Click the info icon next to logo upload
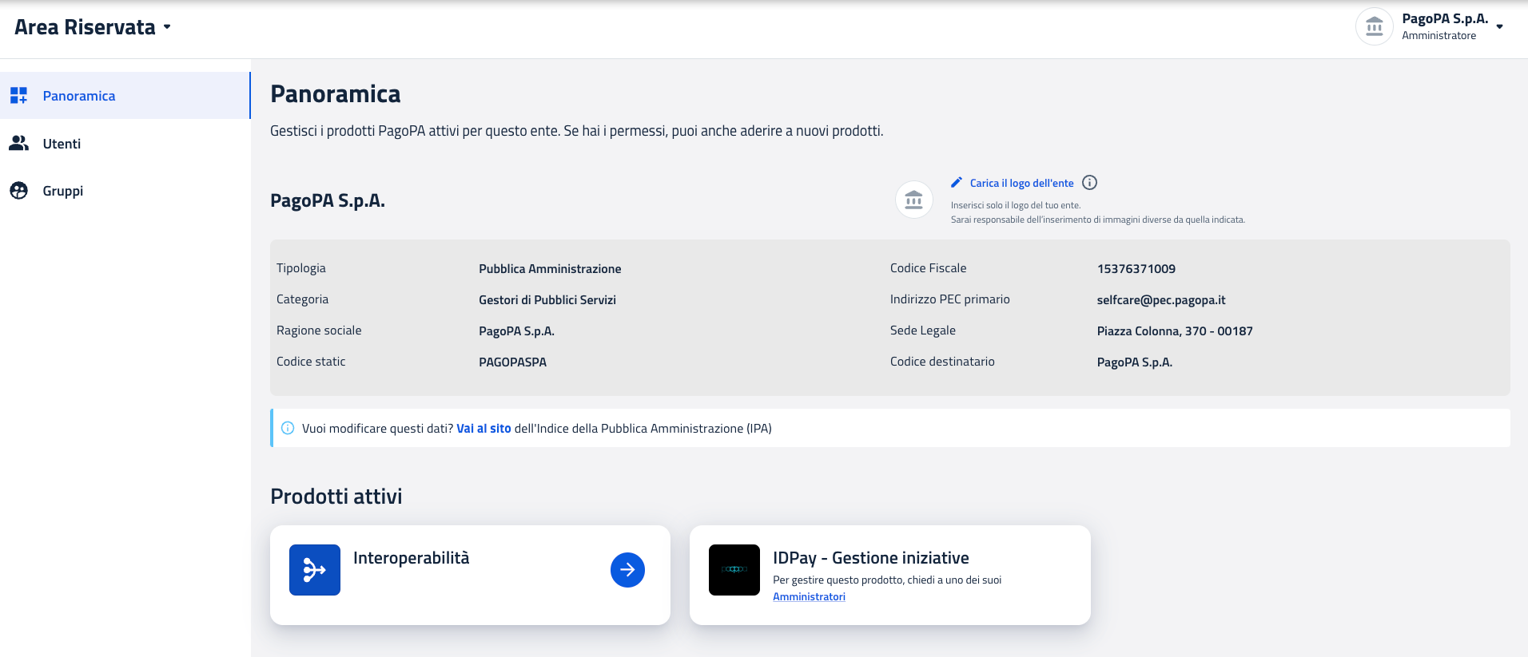The image size is (1528, 657). [1089, 183]
